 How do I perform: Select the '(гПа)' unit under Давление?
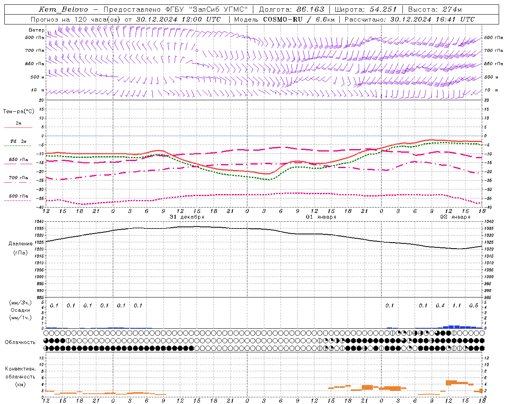coord(21,253)
